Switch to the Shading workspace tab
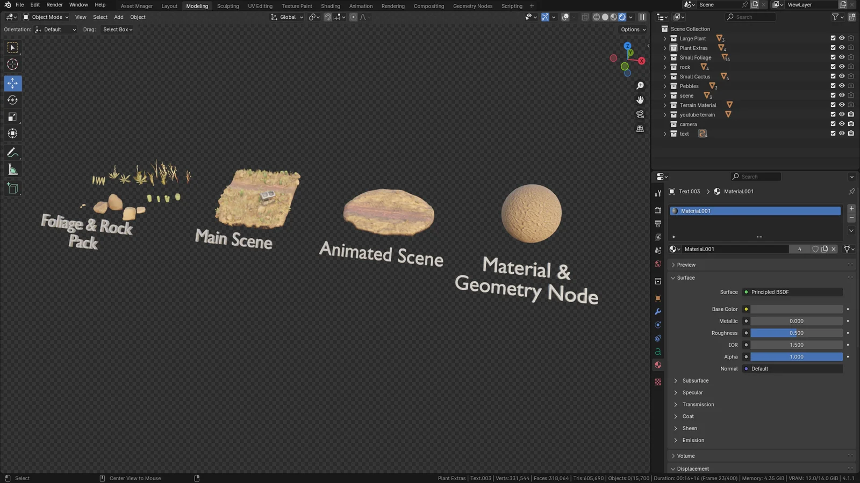The height and width of the screenshot is (483, 860). 330,6
